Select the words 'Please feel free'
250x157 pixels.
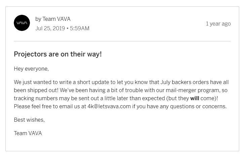[33, 106]
